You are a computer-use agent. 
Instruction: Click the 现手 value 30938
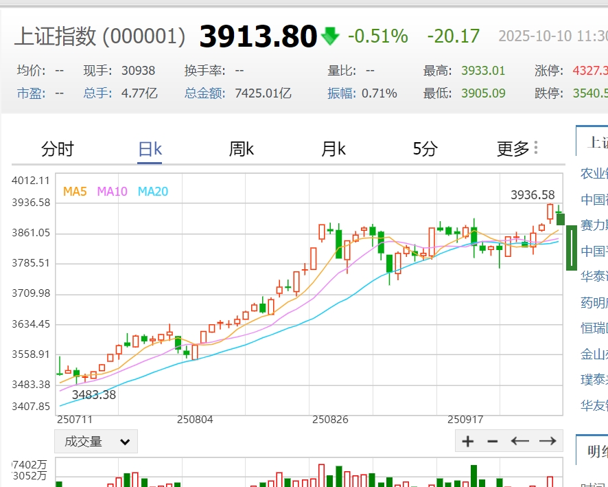(x=138, y=71)
